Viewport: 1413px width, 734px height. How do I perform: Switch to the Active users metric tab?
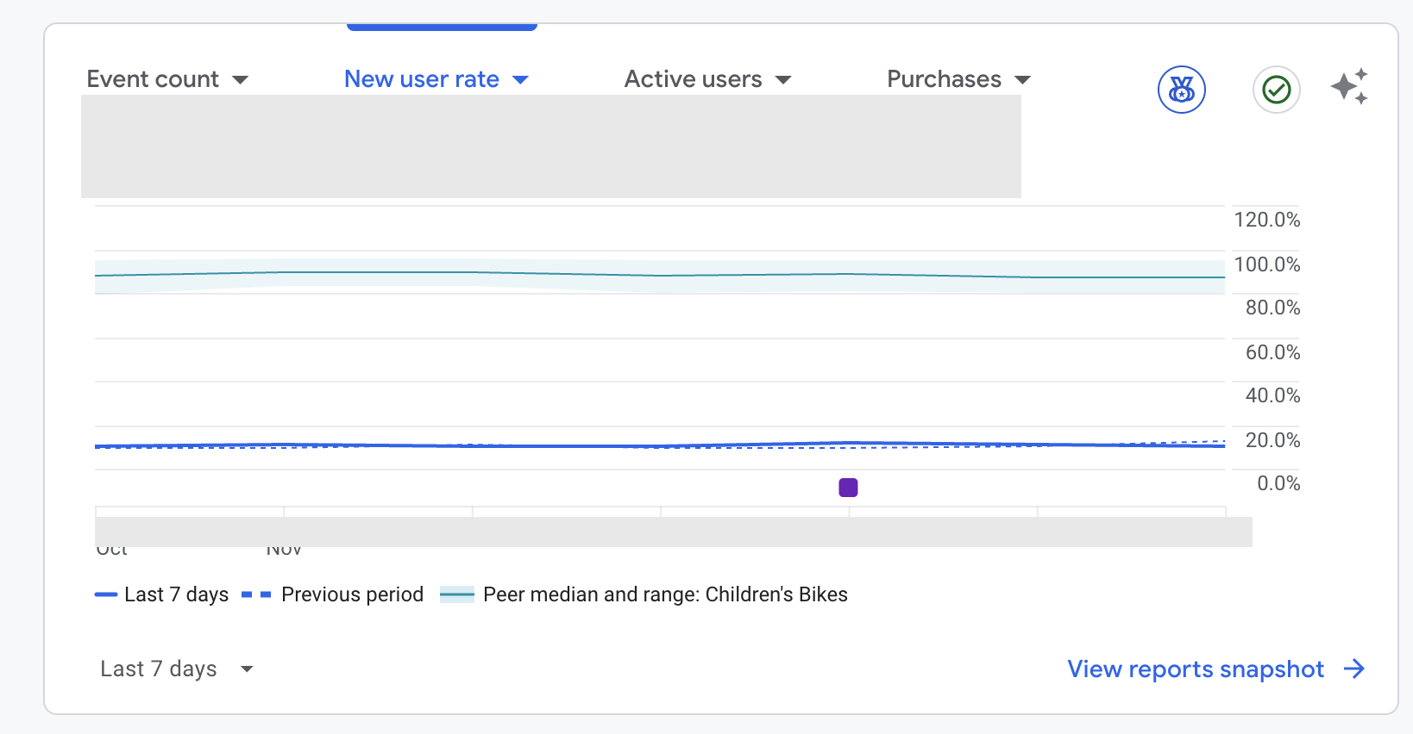tap(693, 79)
